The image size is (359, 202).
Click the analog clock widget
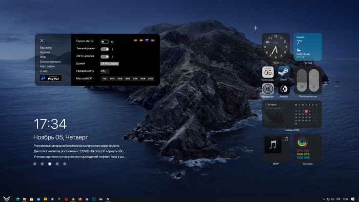tap(276, 47)
